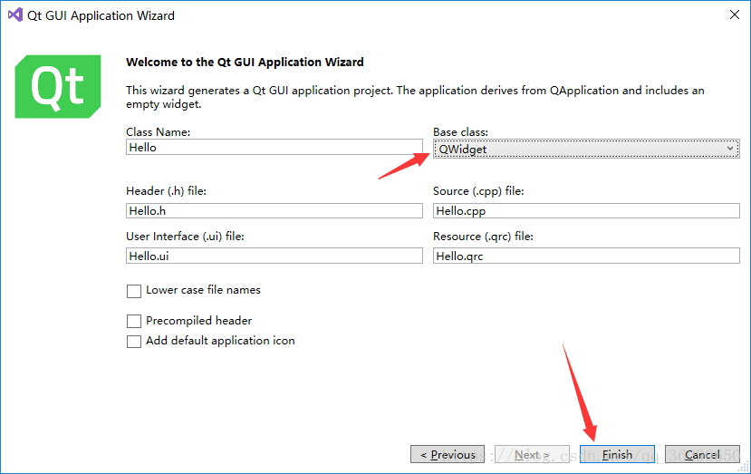Open the Base class QWidget dropdown

[586, 149]
